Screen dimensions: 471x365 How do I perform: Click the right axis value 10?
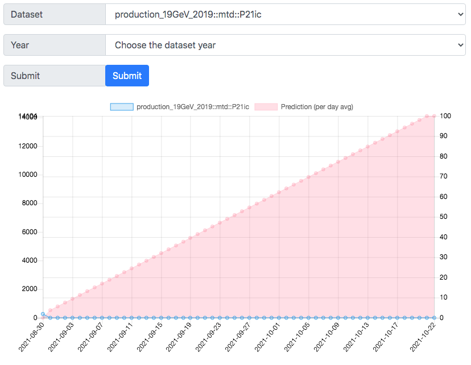(443, 297)
